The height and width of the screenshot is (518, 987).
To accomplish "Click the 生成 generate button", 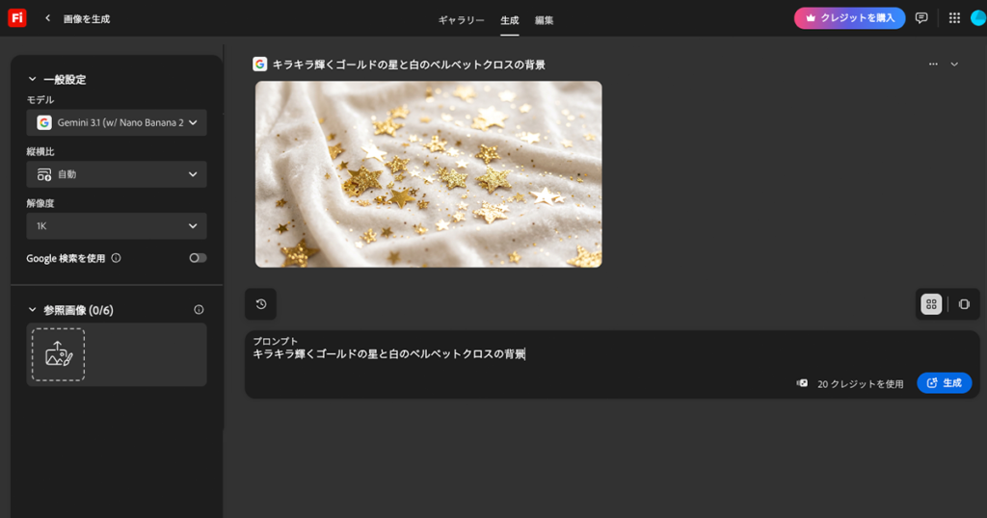I will click(x=945, y=383).
